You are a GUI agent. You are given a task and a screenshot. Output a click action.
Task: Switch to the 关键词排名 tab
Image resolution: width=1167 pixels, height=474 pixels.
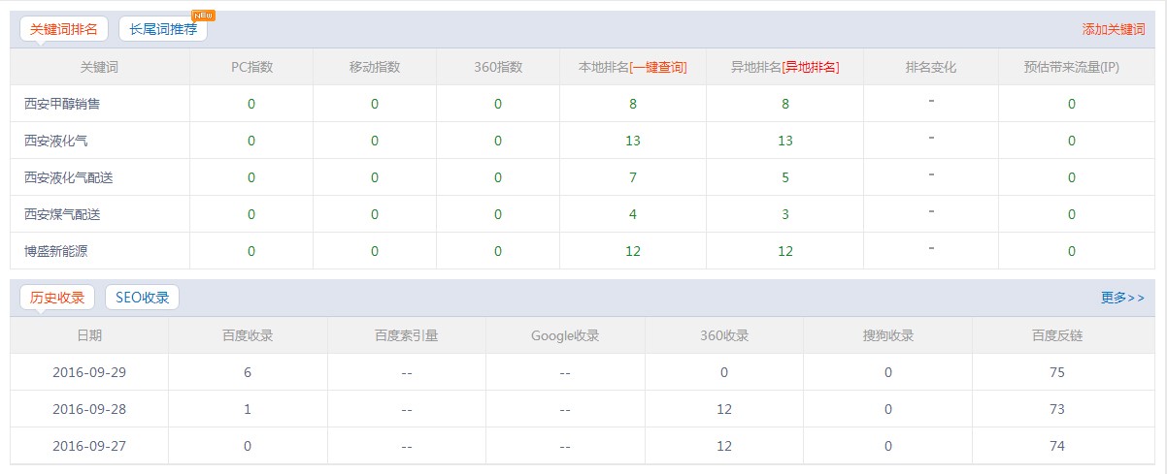(x=64, y=29)
